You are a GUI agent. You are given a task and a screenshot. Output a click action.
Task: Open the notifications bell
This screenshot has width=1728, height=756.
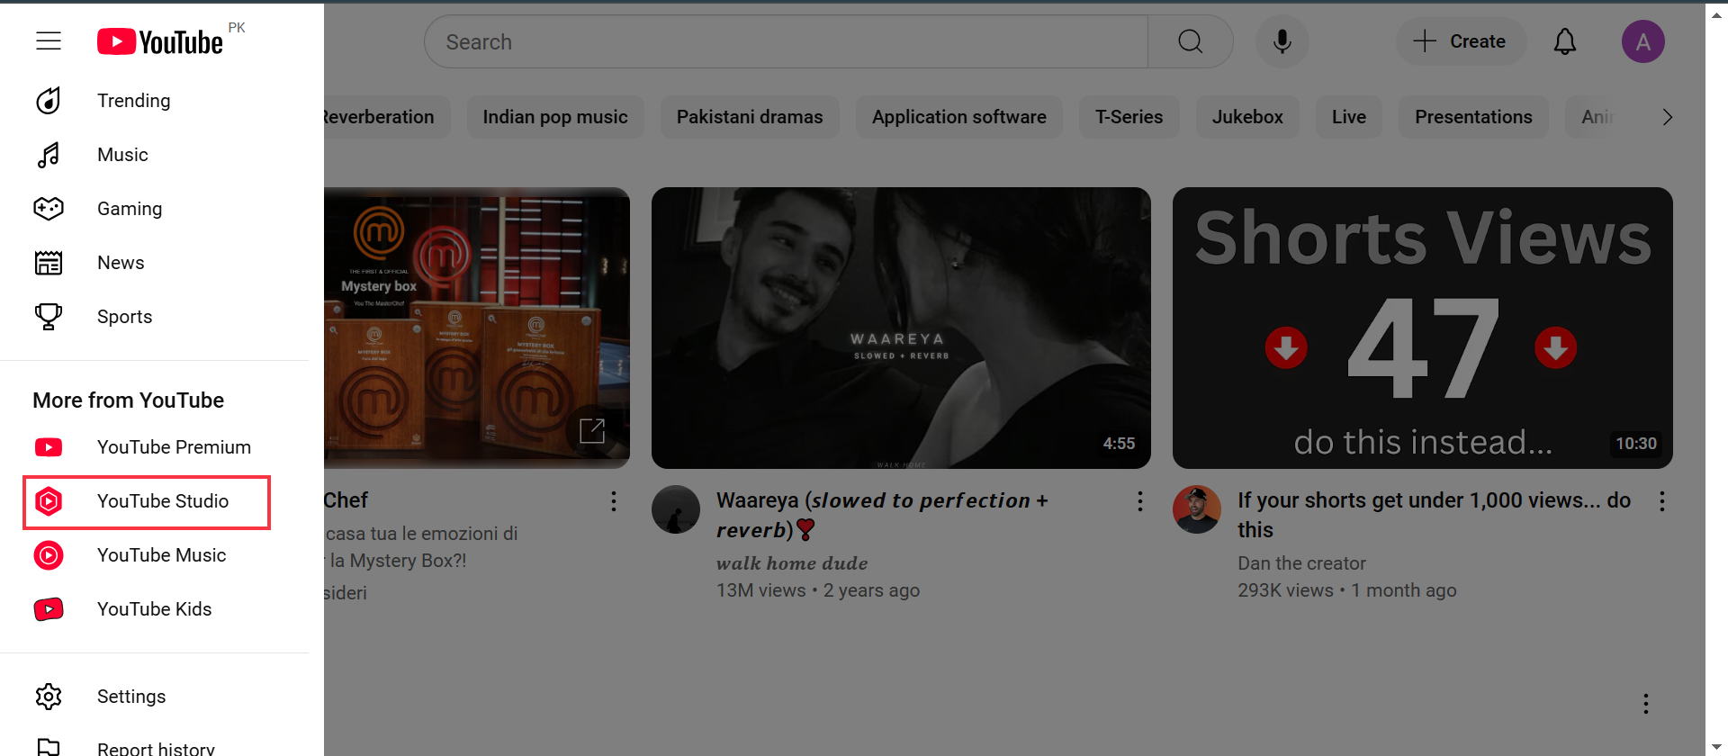[x=1565, y=41]
